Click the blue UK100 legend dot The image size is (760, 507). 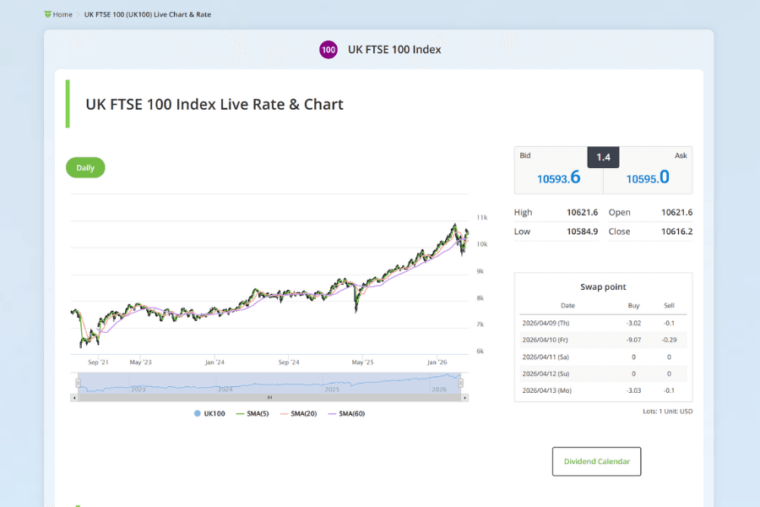(x=197, y=413)
